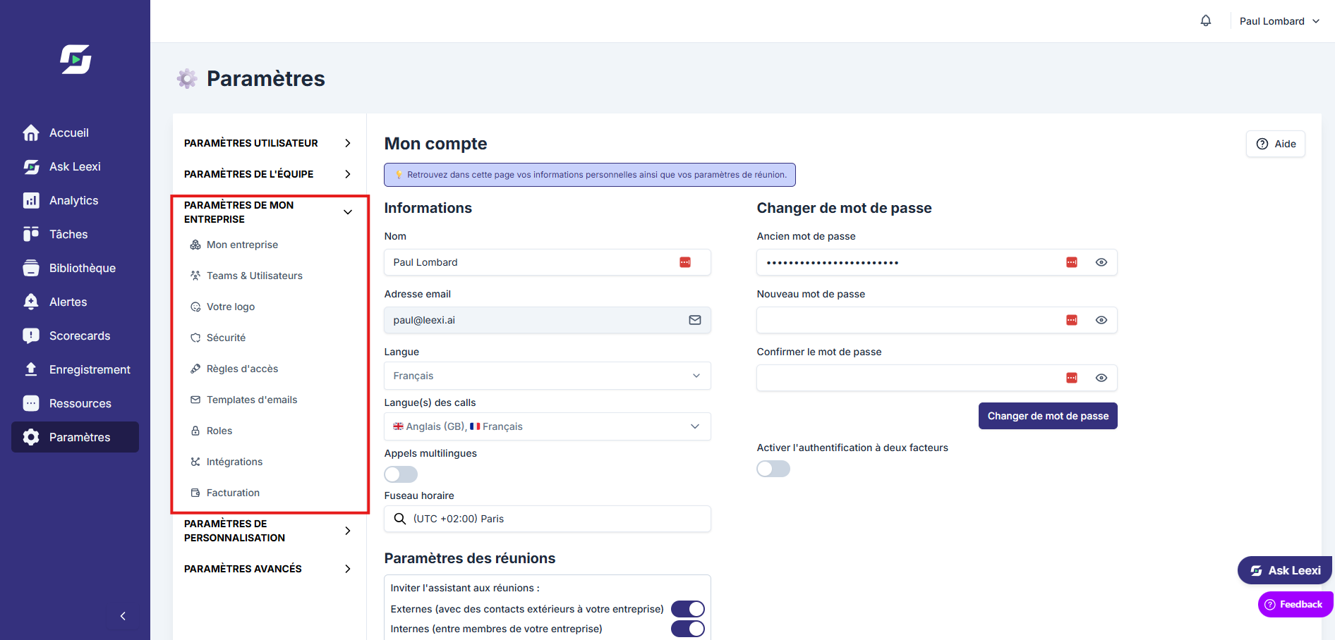Click the Analytics chart icon
This screenshot has width=1335, height=640.
(31, 200)
